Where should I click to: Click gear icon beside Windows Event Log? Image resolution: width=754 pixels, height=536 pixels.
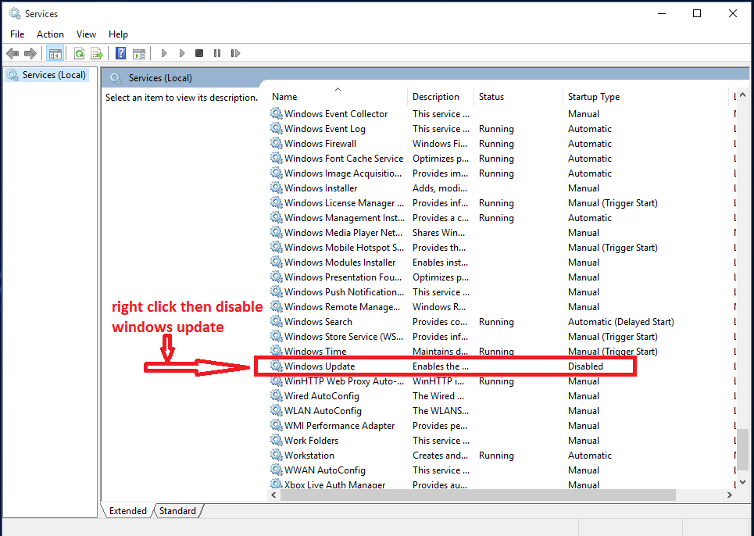click(x=276, y=128)
